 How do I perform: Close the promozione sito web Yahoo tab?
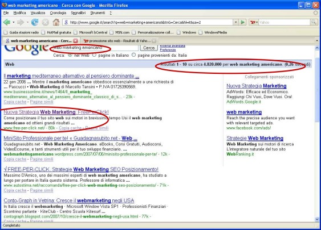tap(154, 41)
